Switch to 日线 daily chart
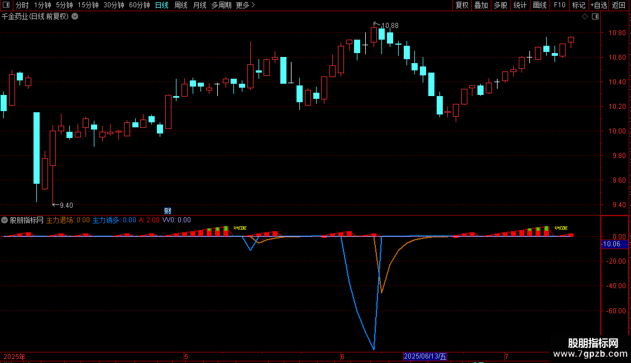Viewport: 631px width, 363px height. pos(162,5)
